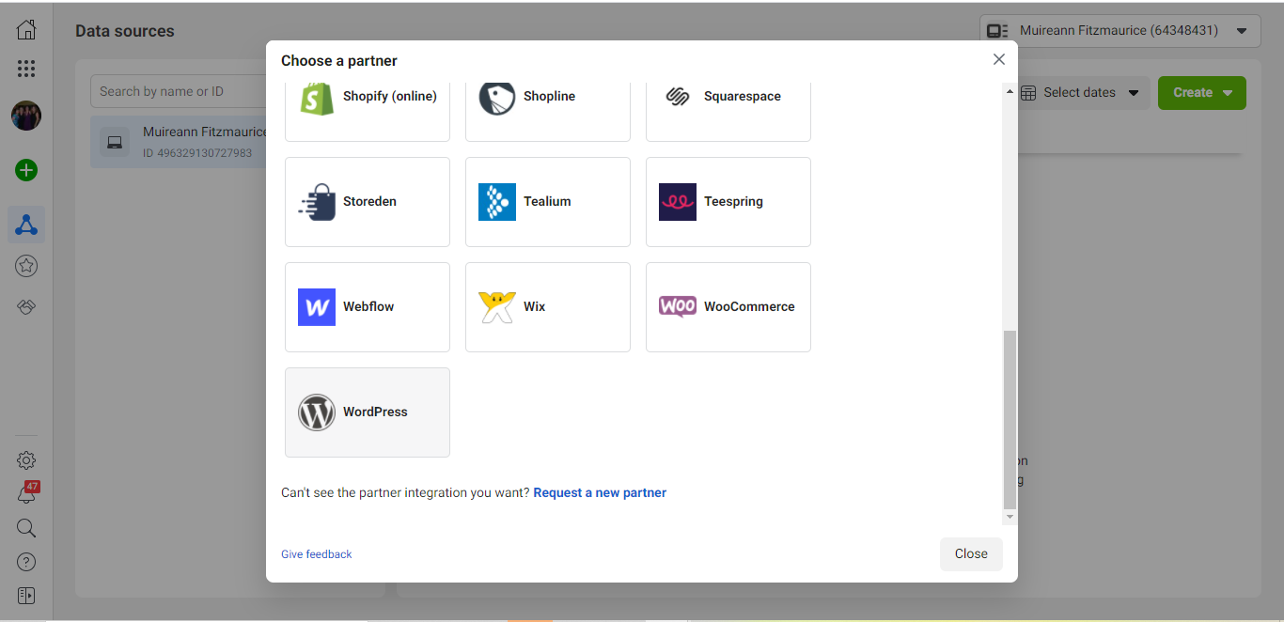This screenshot has height=622, width=1284.
Task: Select the WooCommerce logo tile
Action: tap(678, 307)
